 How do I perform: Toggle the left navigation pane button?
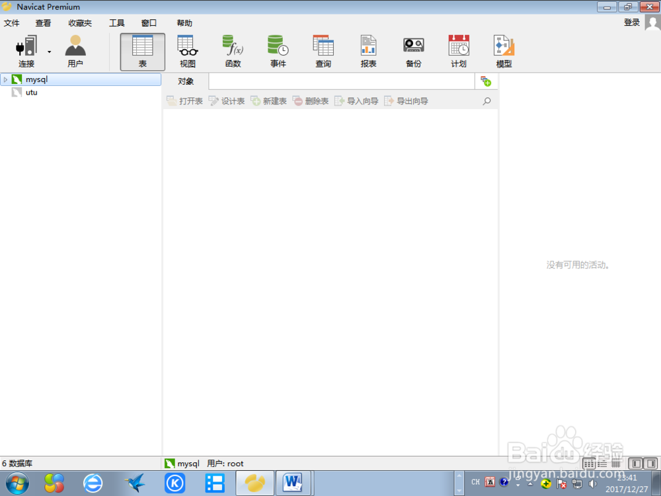[x=636, y=464]
